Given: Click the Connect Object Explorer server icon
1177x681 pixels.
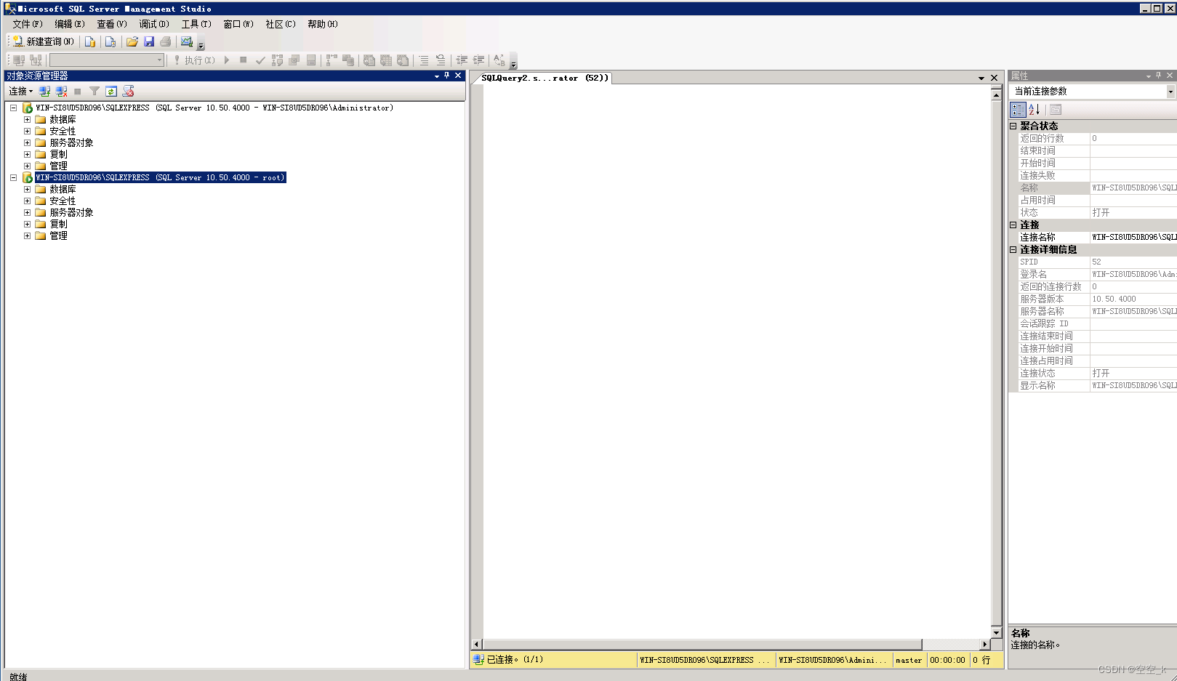Looking at the screenshot, I should coord(44,91).
